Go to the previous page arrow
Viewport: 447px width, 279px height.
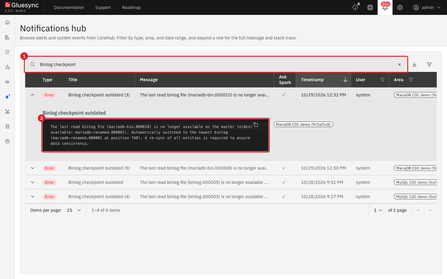[x=418, y=210]
